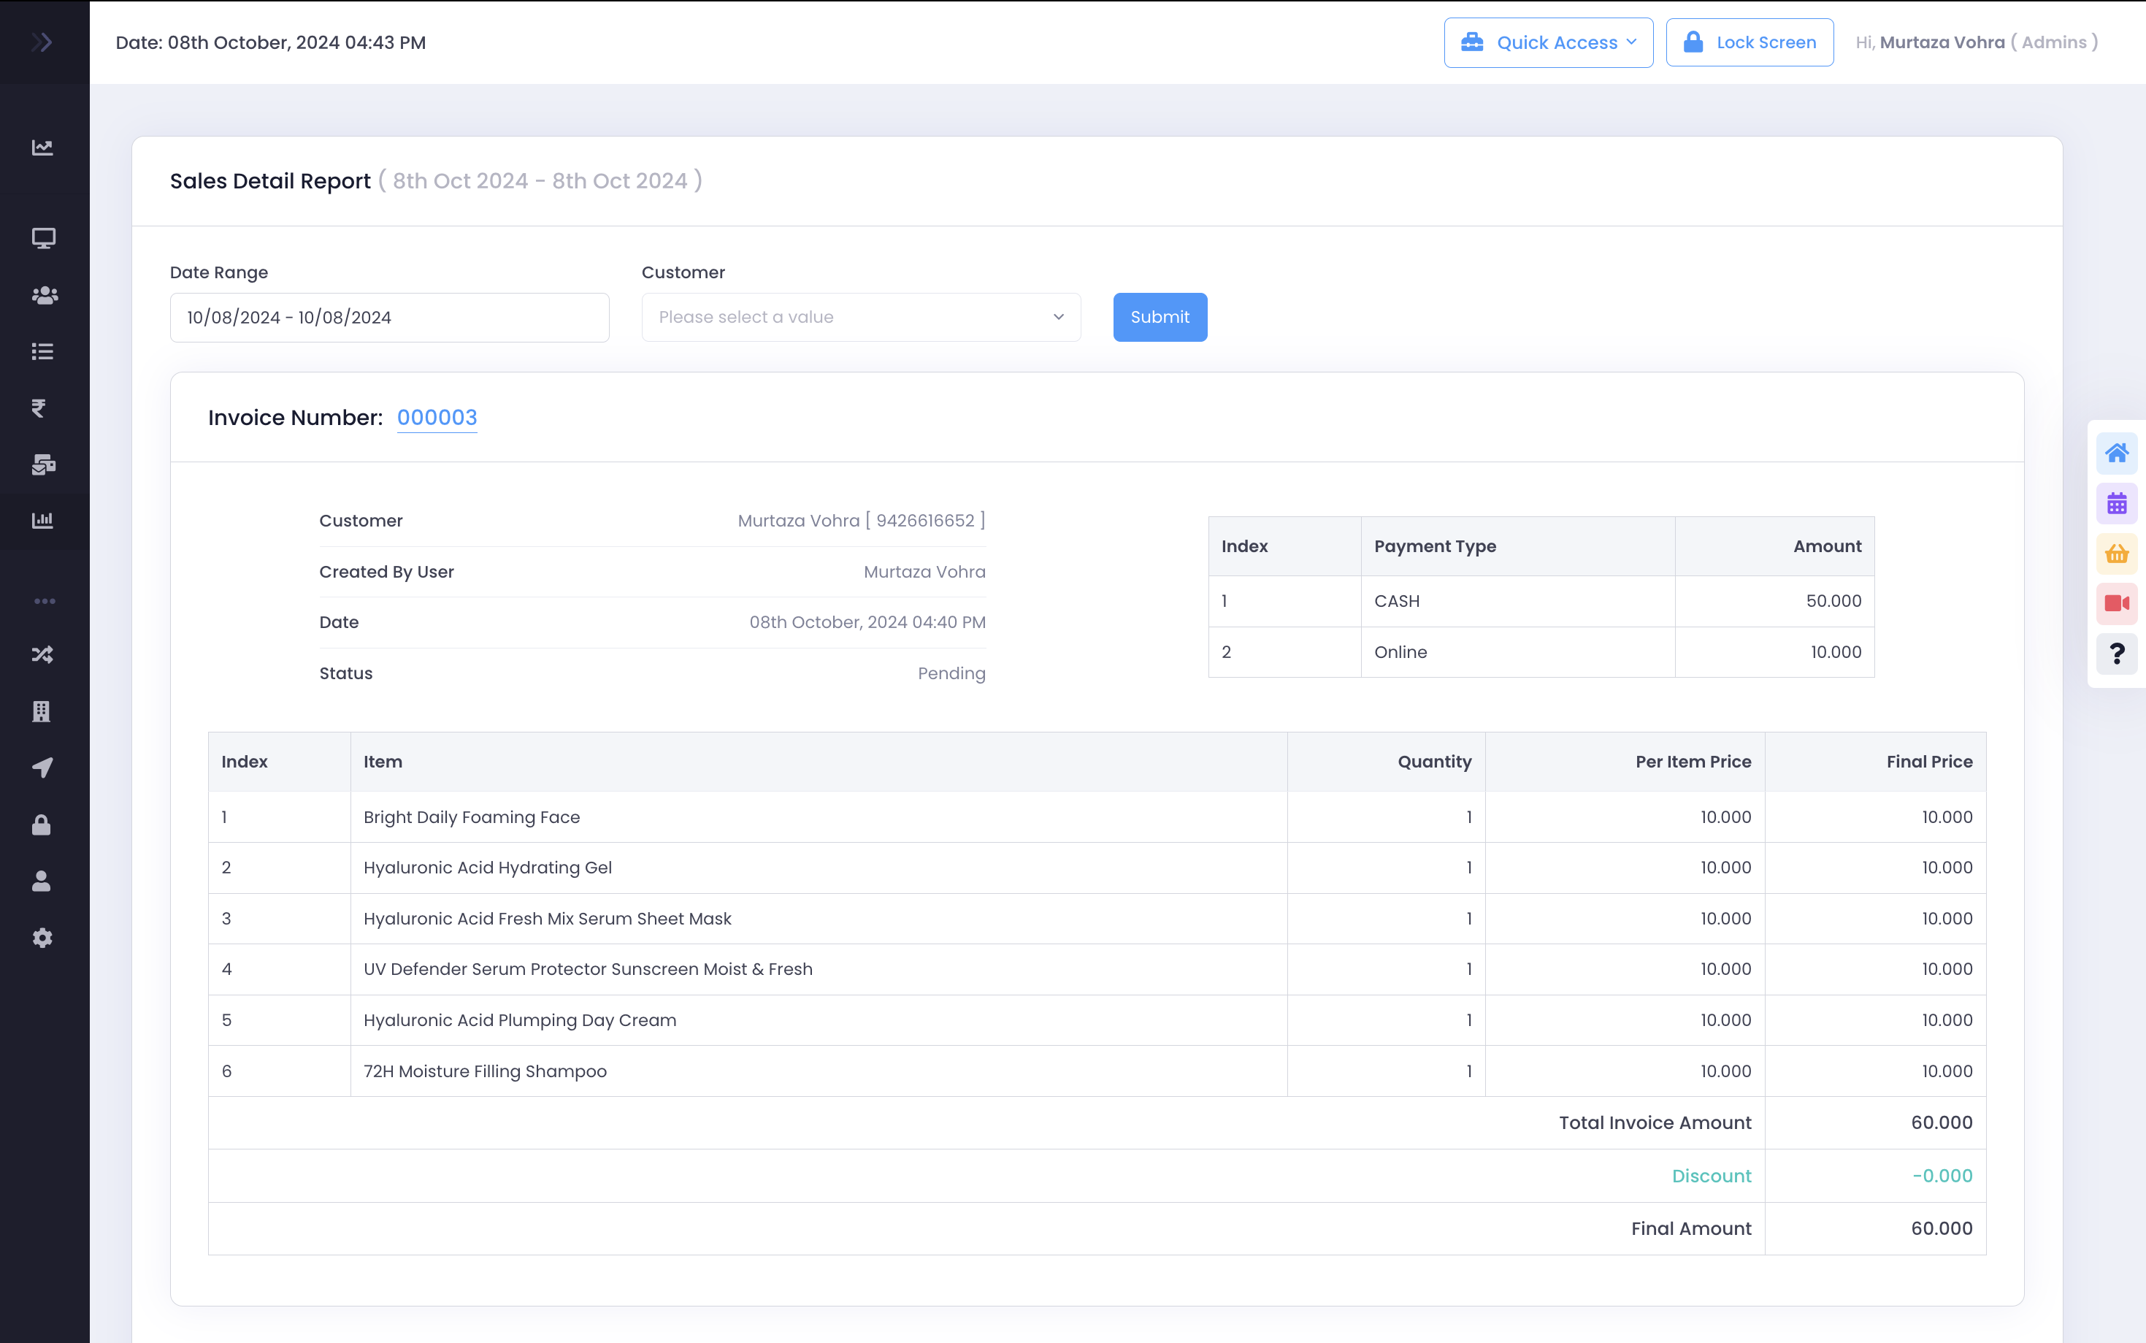Open the shuffle arrows sidebar icon

pos(42,654)
